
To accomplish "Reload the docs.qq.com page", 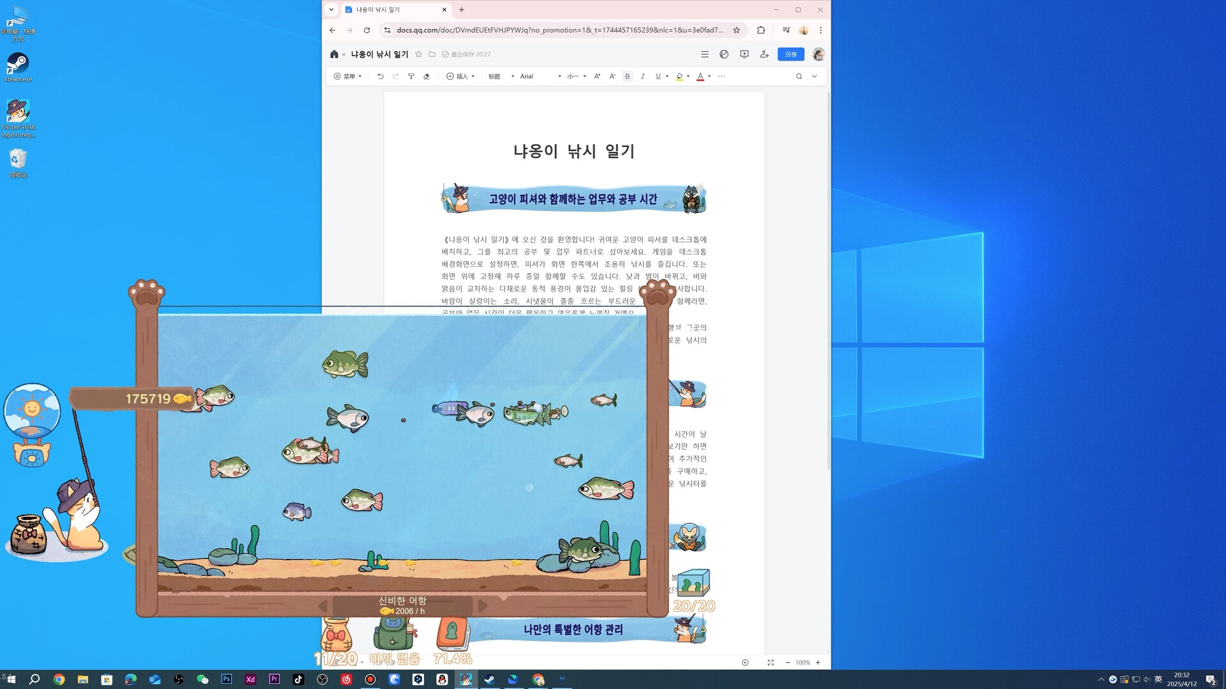I will click(x=367, y=30).
